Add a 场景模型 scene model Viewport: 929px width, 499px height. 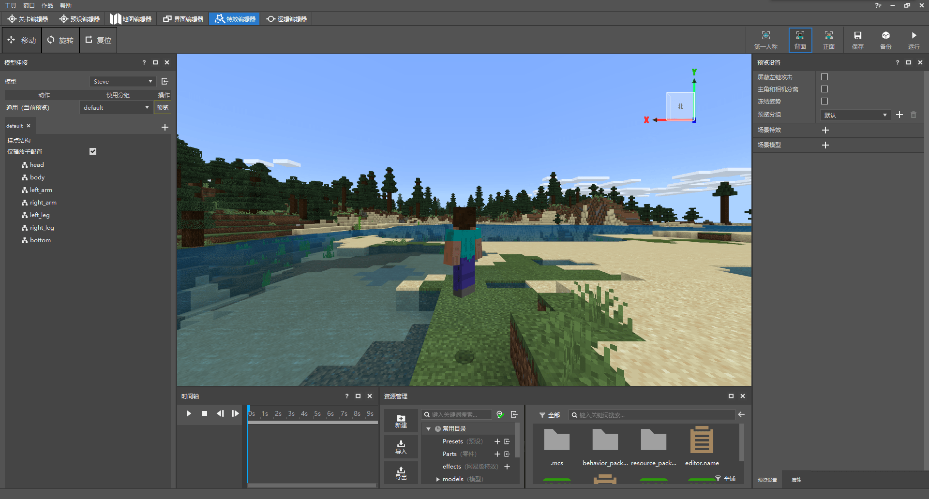coord(825,145)
